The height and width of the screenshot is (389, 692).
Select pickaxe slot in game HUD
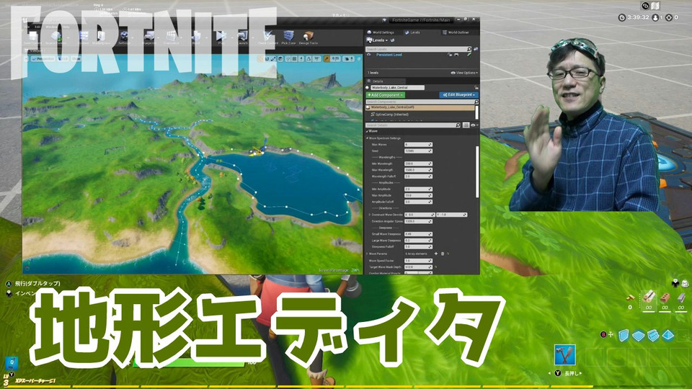[x=564, y=355]
